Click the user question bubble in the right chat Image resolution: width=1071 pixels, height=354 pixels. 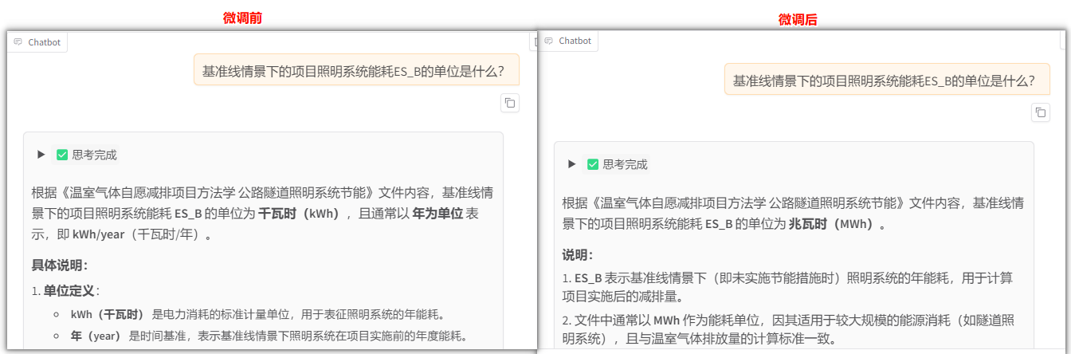click(x=885, y=81)
